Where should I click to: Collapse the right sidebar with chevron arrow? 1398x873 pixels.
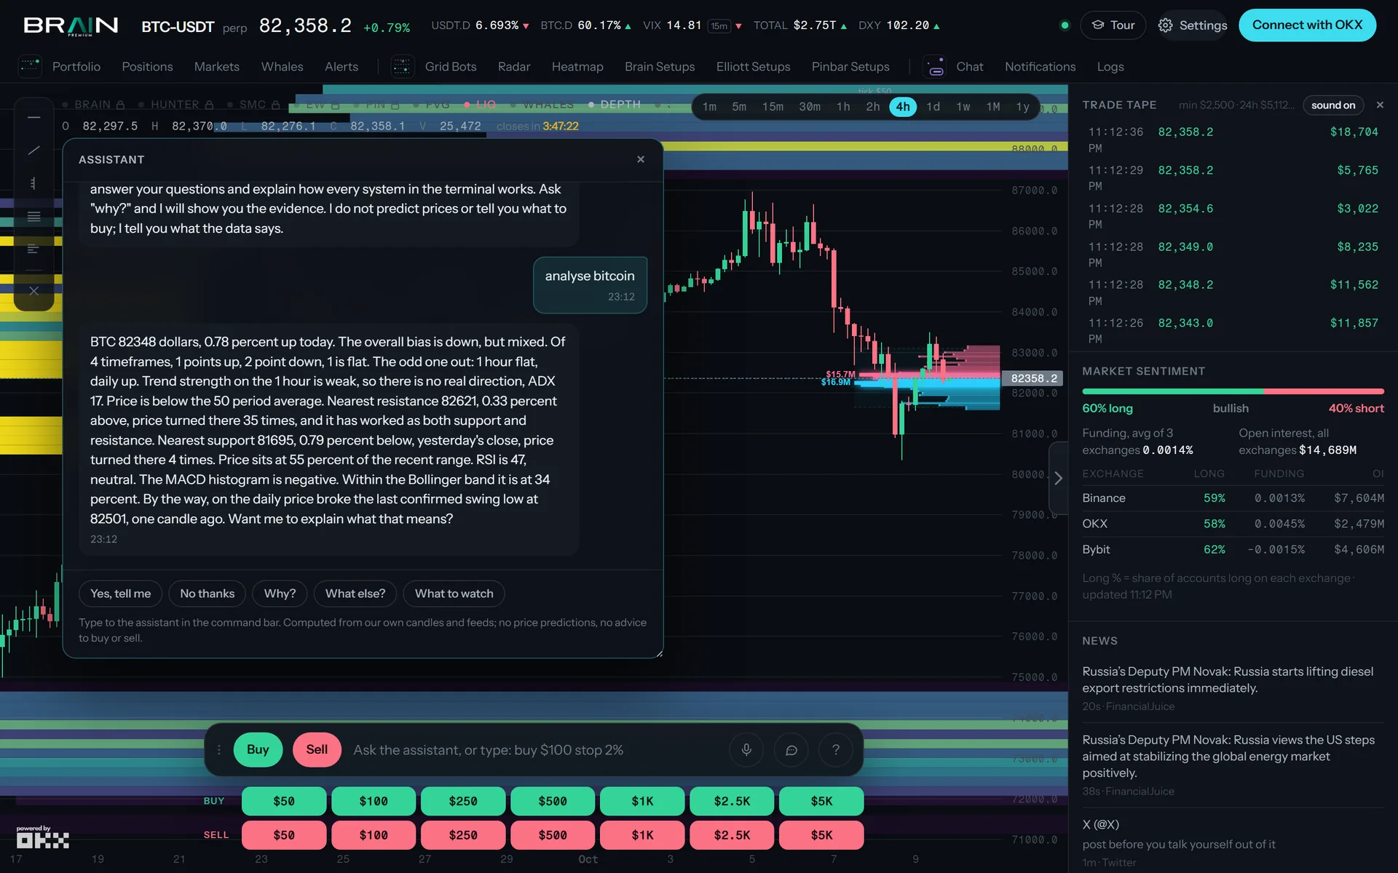coord(1058,478)
